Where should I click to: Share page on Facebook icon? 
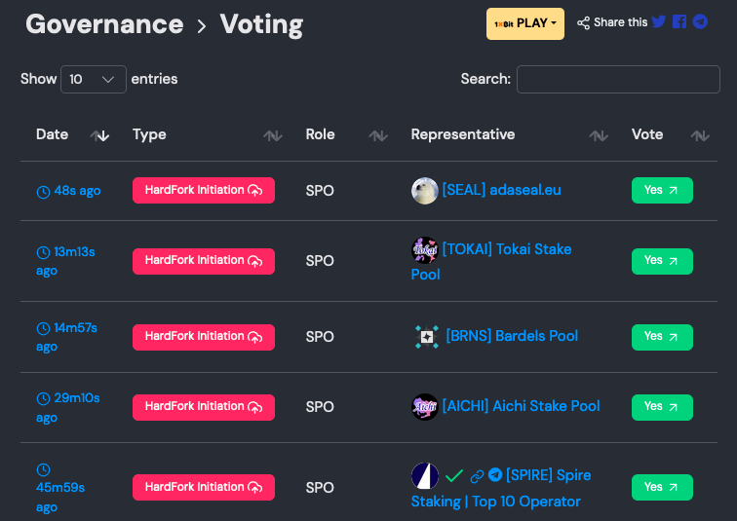pyautogui.click(x=679, y=21)
